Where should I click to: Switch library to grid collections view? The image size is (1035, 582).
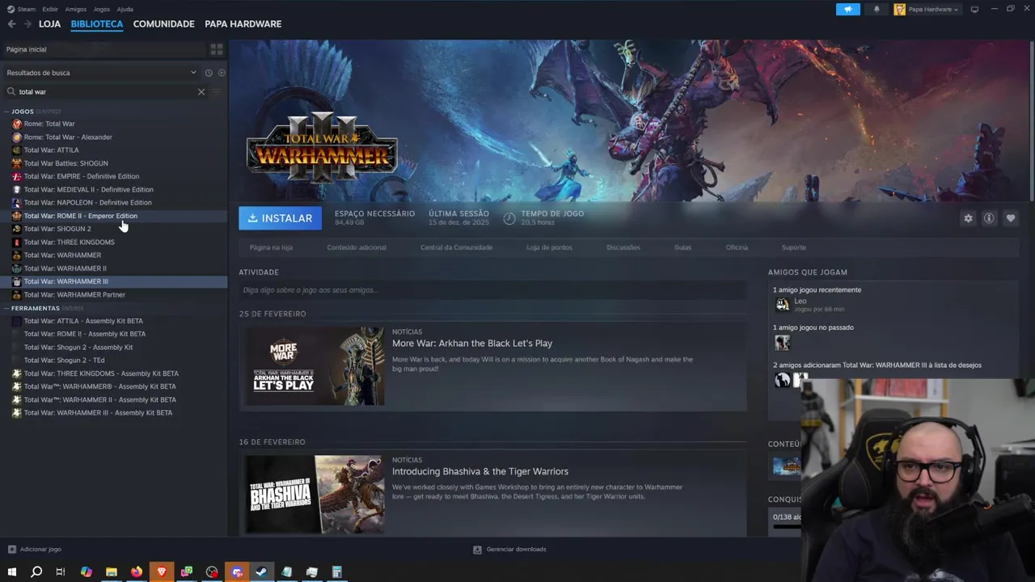[x=217, y=49]
